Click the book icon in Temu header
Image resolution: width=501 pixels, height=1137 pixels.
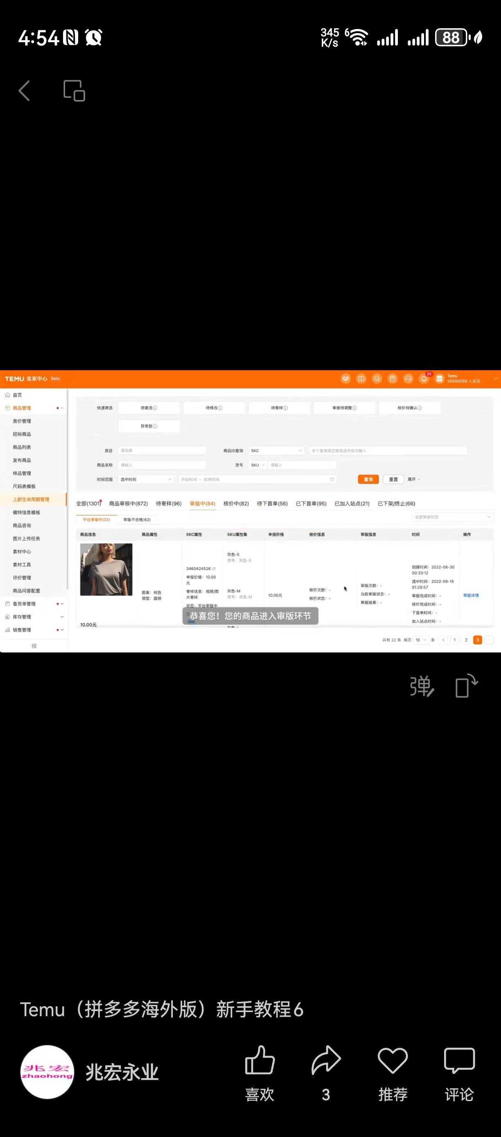[361, 379]
